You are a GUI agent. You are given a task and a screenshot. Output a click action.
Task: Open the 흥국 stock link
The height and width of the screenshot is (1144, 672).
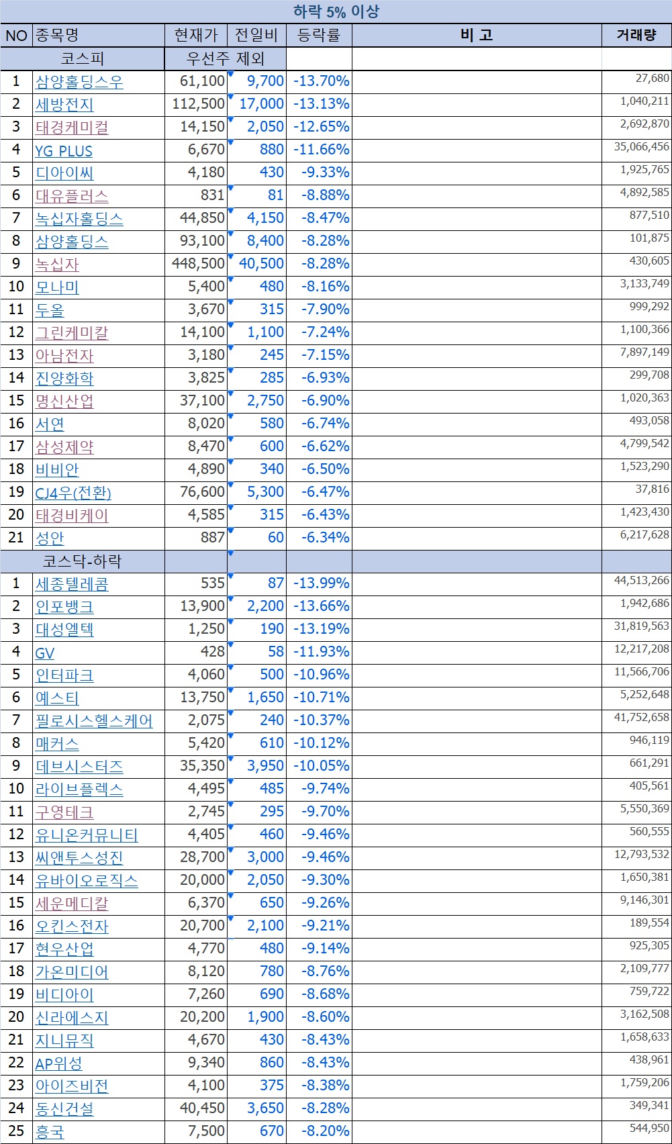coord(50,1132)
